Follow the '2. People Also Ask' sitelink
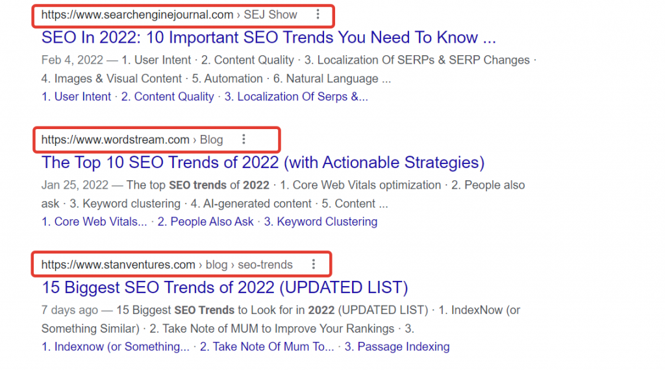Screen dimensions: 665x371 point(205,222)
